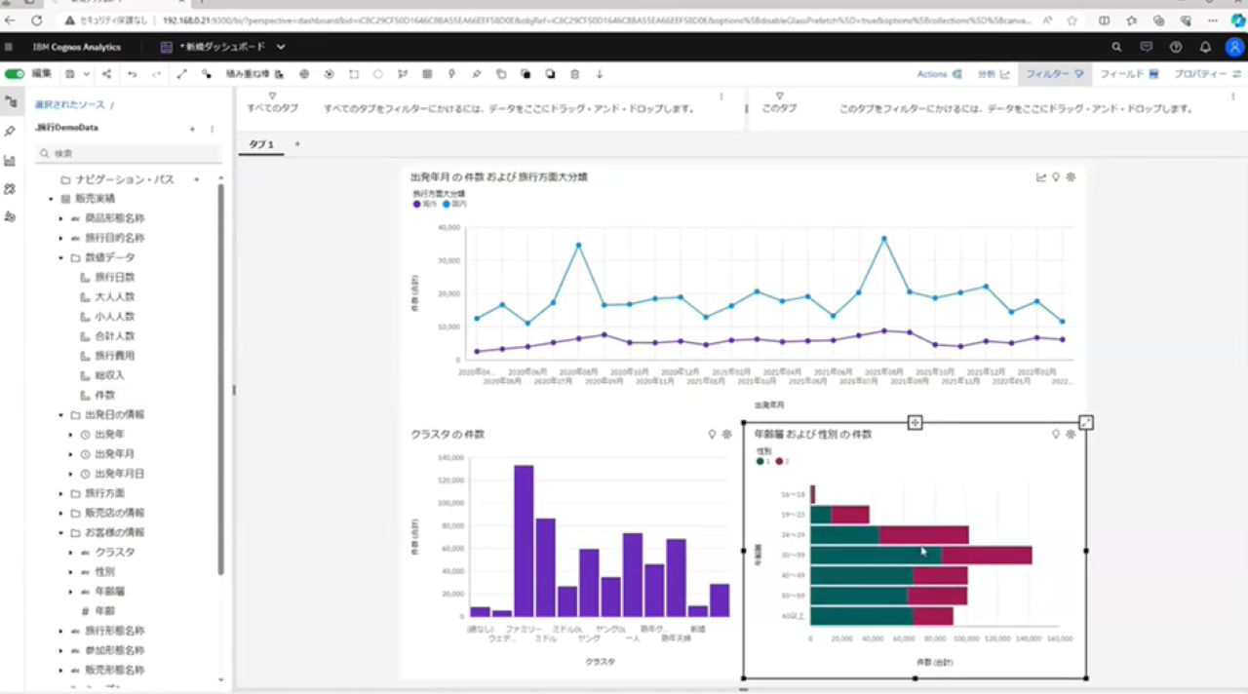Click the bring-to-front icon in toolbar
This screenshot has height=694, width=1248.
526,74
